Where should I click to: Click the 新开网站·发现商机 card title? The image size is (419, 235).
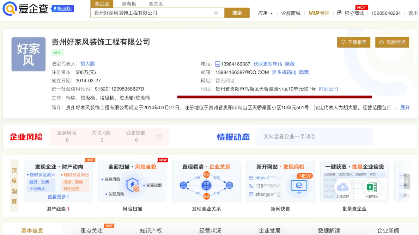coord(280,167)
